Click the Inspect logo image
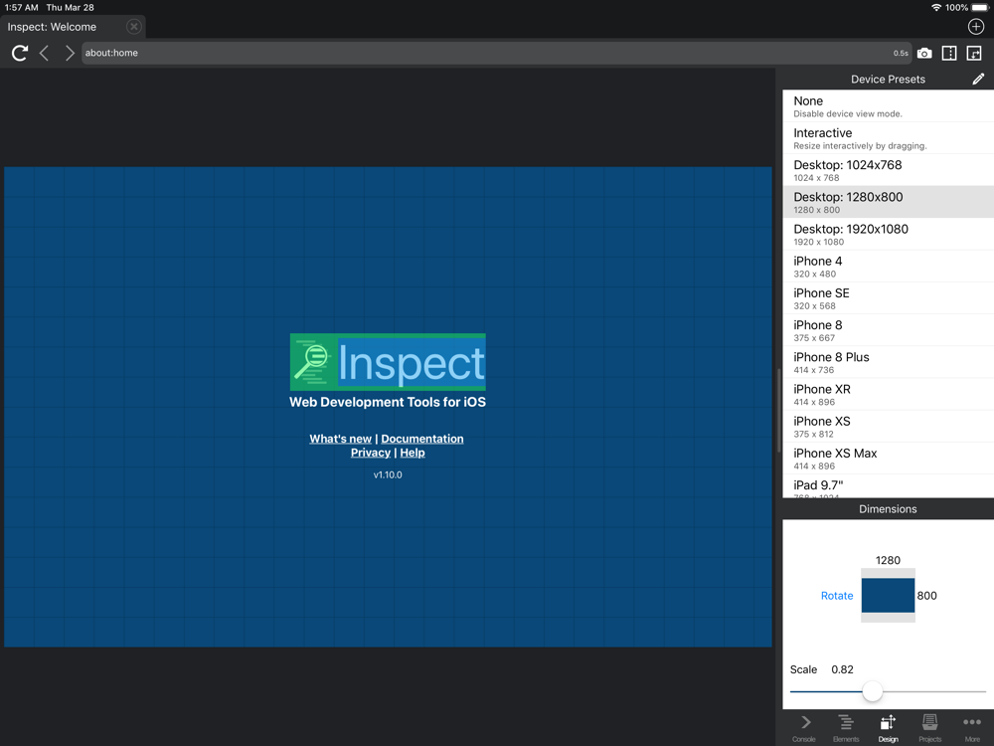Image resolution: width=994 pixels, height=746 pixels. pos(388,362)
